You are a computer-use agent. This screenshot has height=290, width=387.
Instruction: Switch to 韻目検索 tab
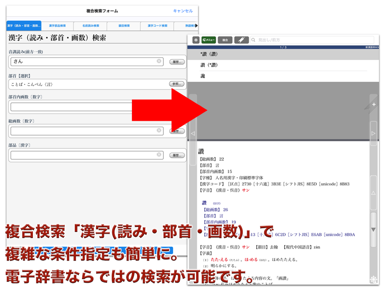124,26
